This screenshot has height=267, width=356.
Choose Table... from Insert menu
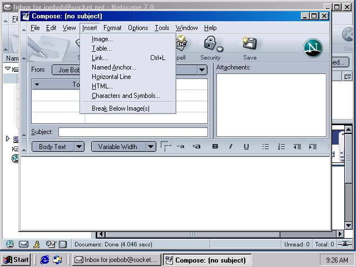[x=128, y=48]
